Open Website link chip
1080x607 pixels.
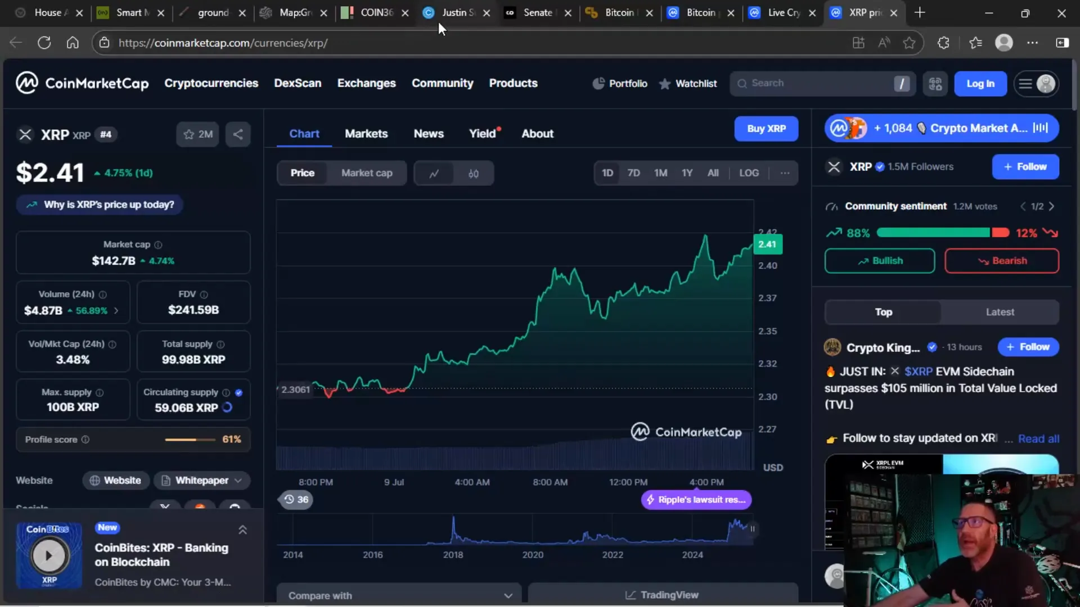116,481
